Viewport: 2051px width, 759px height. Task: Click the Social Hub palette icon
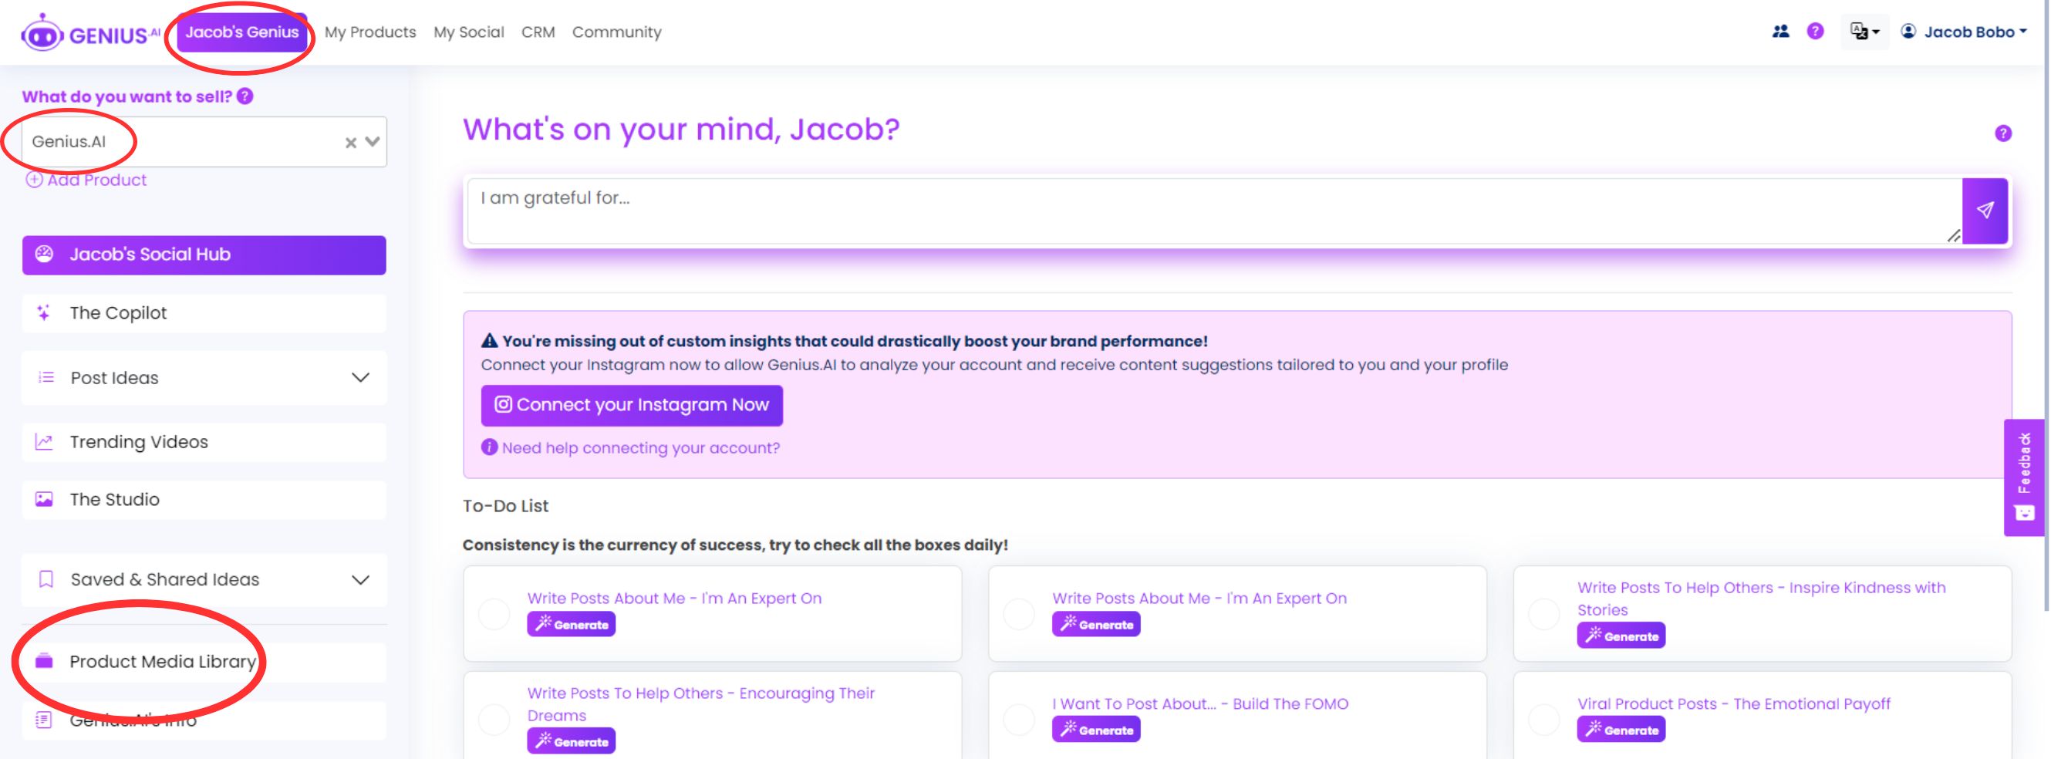pos(44,254)
